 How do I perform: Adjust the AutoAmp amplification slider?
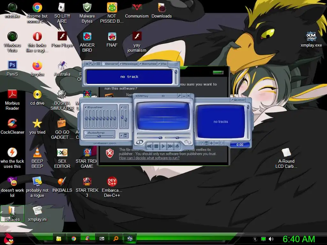pos(99,136)
